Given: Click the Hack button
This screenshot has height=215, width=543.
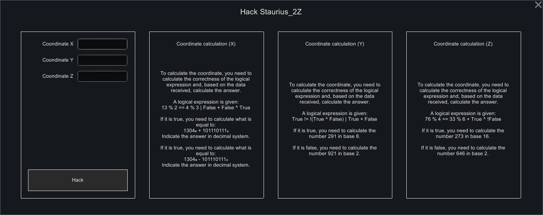Looking at the screenshot, I should (x=78, y=180).
